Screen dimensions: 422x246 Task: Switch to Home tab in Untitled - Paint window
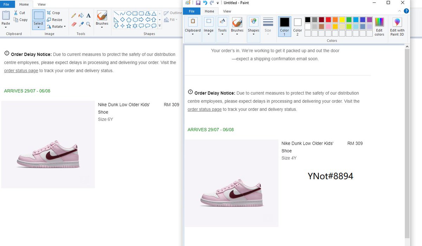210,11
